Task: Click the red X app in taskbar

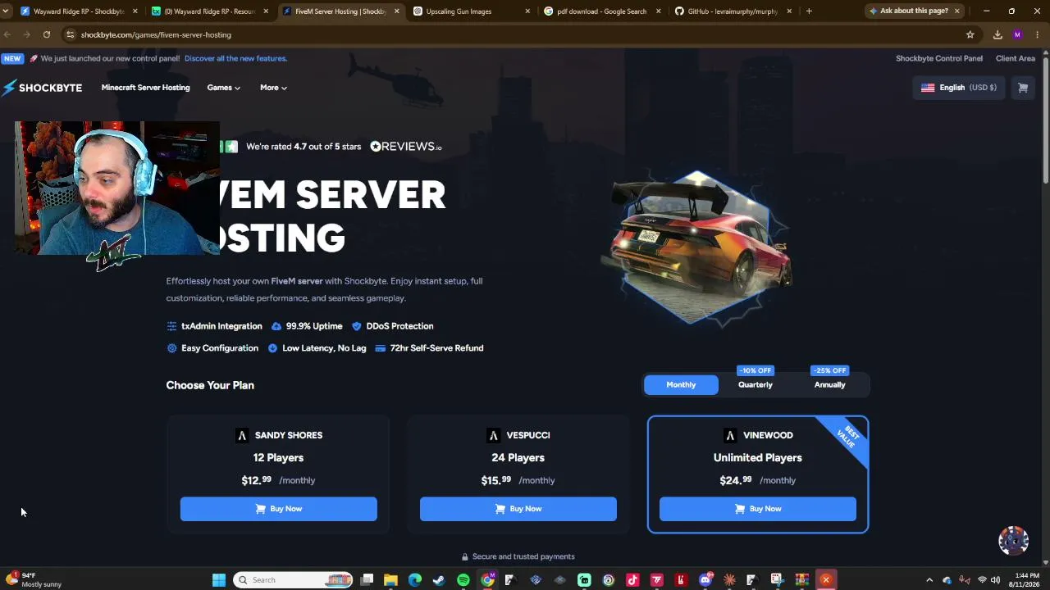Action: (x=826, y=580)
